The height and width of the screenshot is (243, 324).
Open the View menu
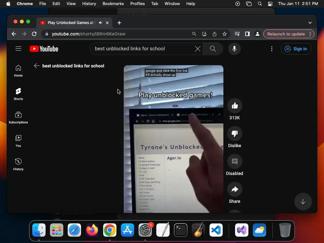click(71, 4)
